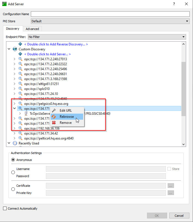Enable the Connect Automatically checkbox

tap(5, 209)
